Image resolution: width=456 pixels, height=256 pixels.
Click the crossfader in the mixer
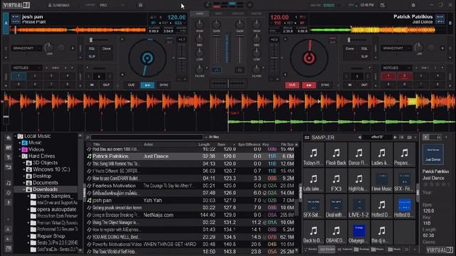[228, 84]
